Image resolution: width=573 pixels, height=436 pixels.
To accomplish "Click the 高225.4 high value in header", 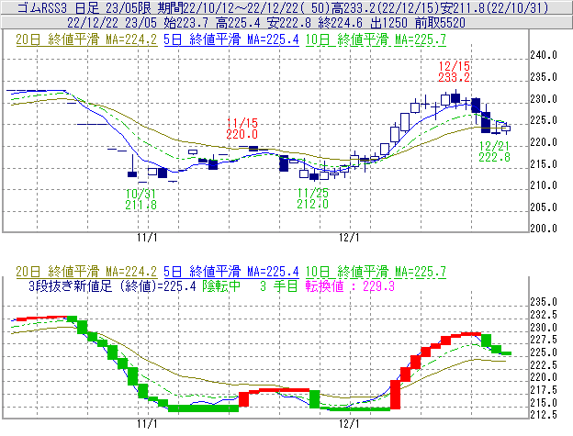I will (238, 23).
